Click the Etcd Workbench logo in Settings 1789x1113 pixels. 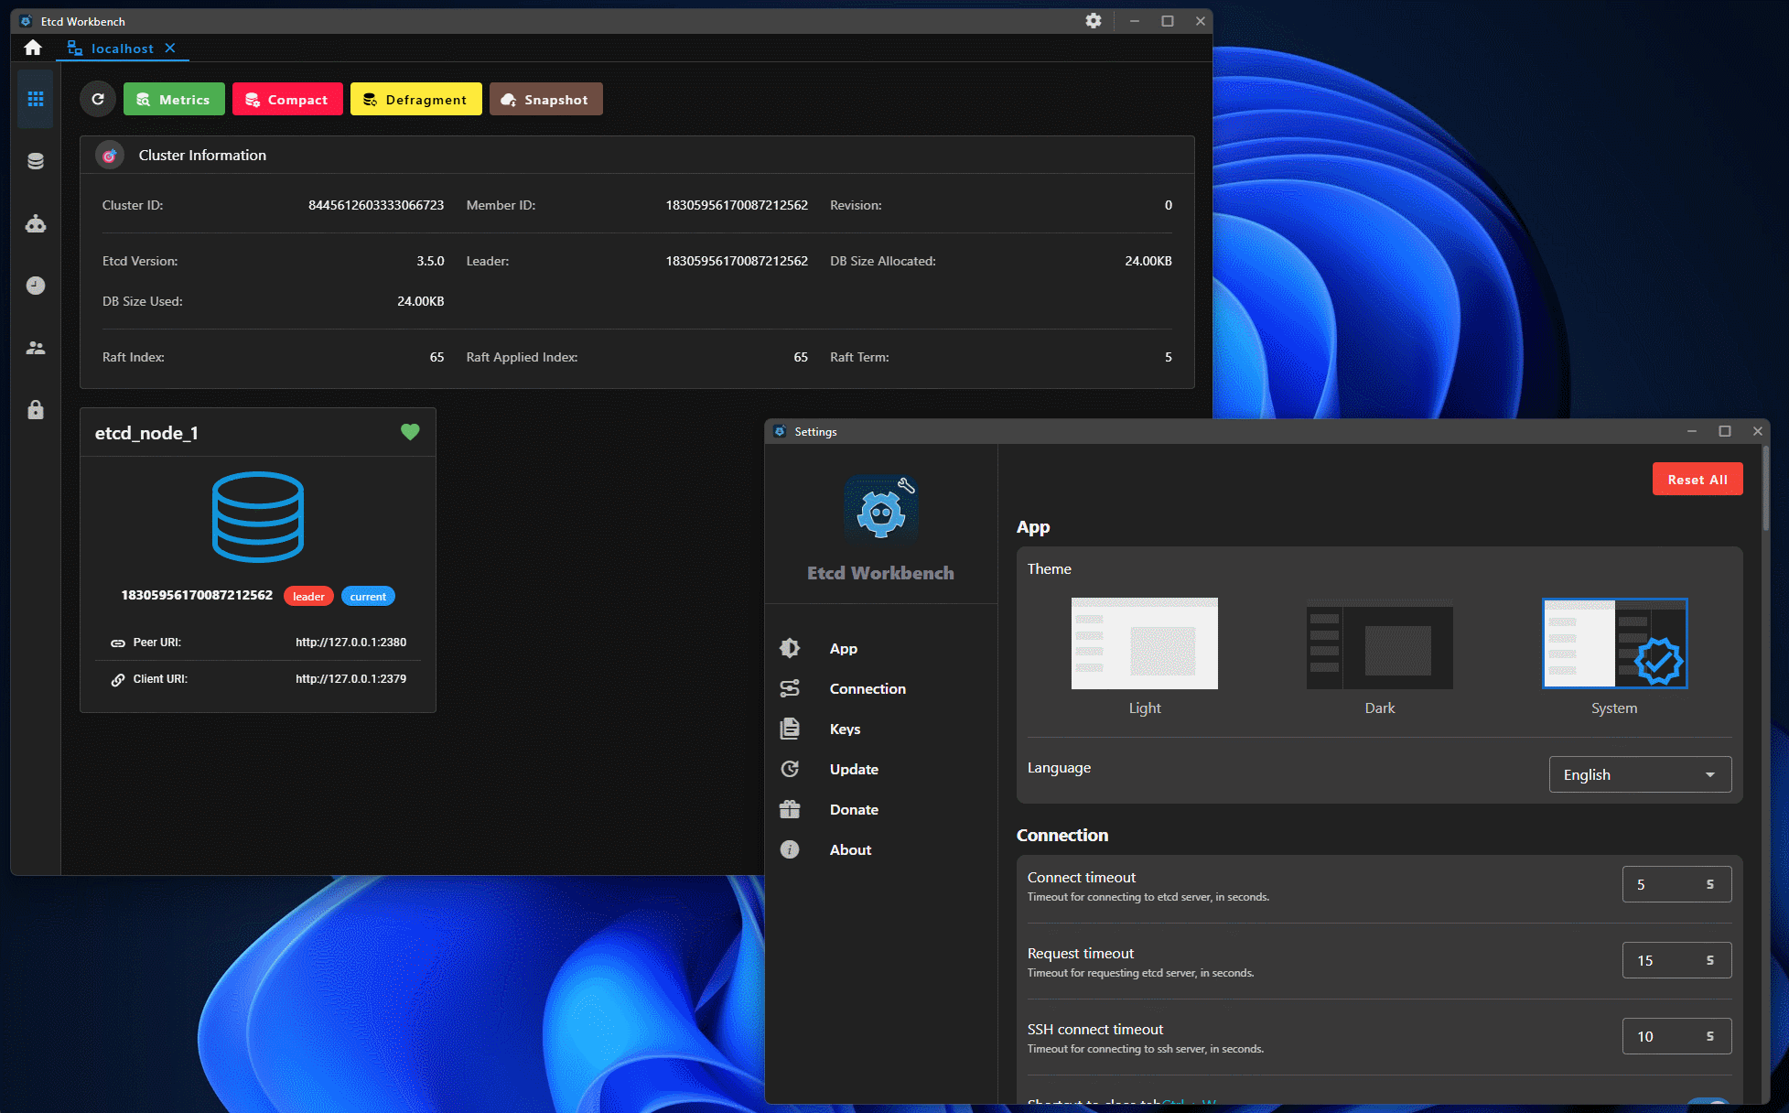(881, 511)
